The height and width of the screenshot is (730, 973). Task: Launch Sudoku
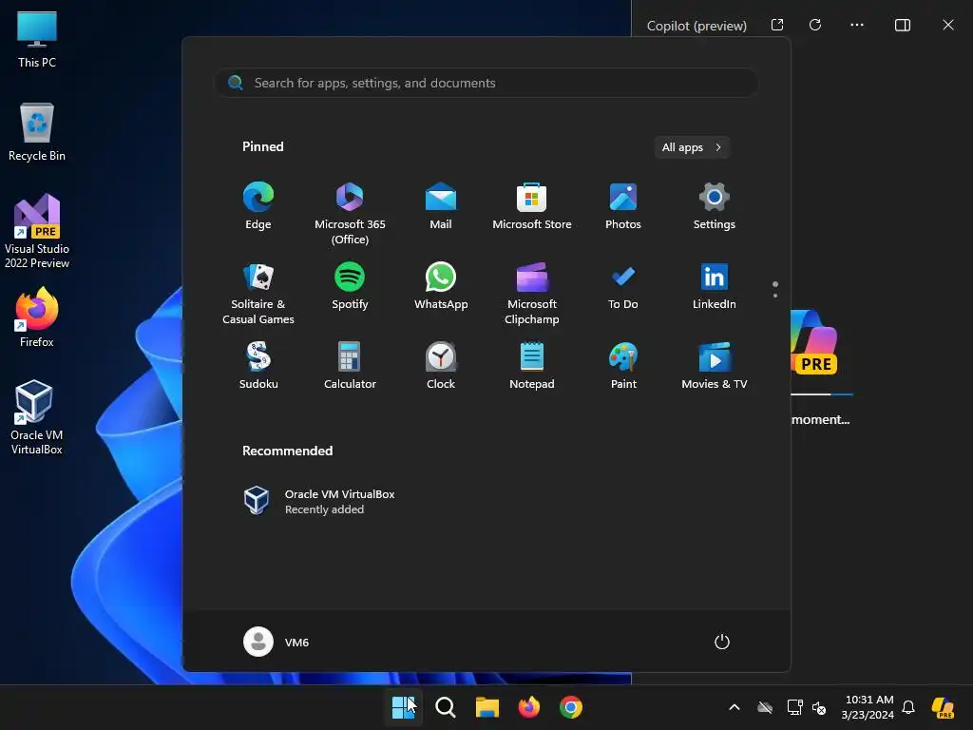258,366
